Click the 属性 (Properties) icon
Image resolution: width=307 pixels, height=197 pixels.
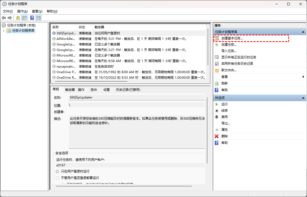[217, 130]
